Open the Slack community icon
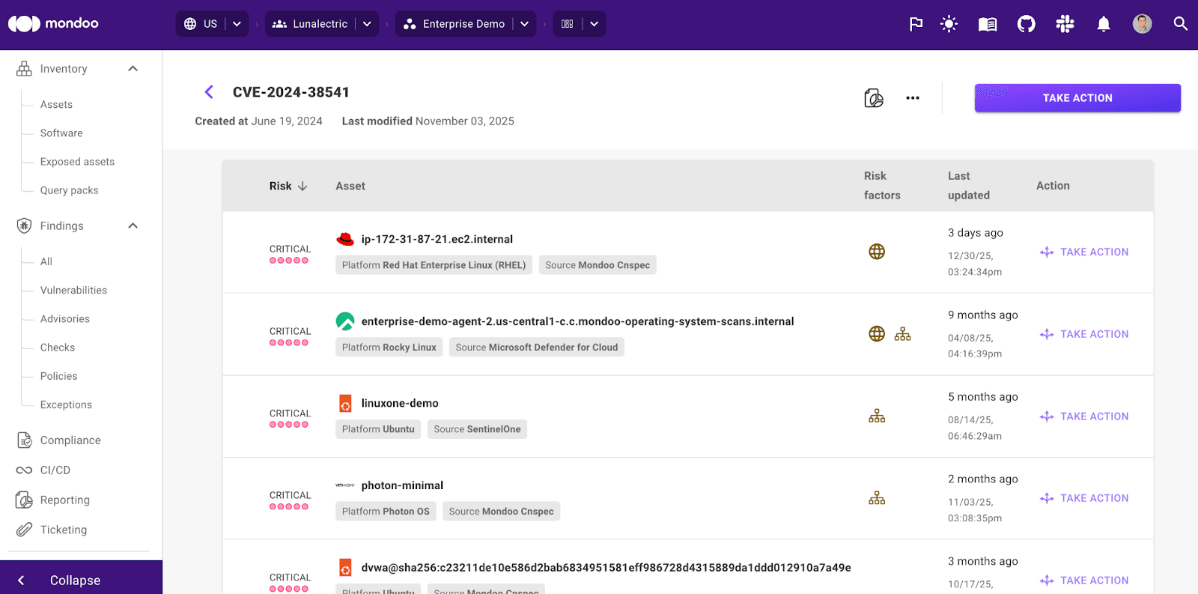1198x594 pixels. click(1065, 24)
